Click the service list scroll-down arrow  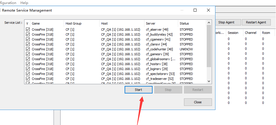209,81
